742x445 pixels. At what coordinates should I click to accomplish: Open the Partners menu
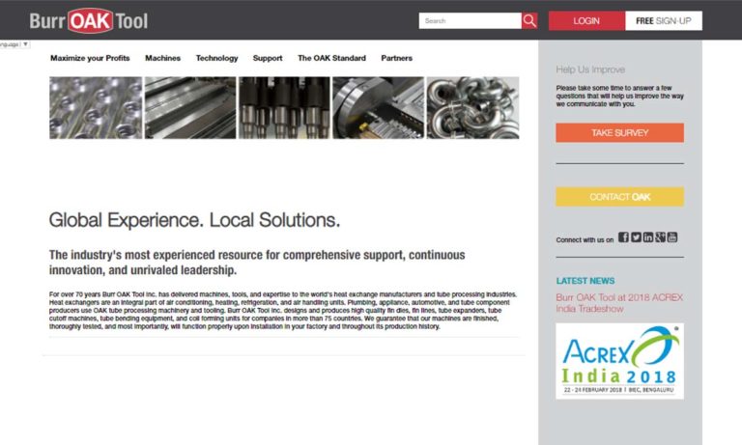pos(396,58)
